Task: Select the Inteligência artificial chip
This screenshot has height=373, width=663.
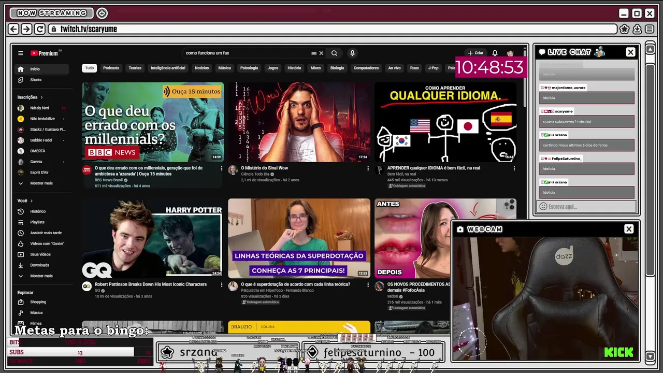Action: (x=168, y=68)
